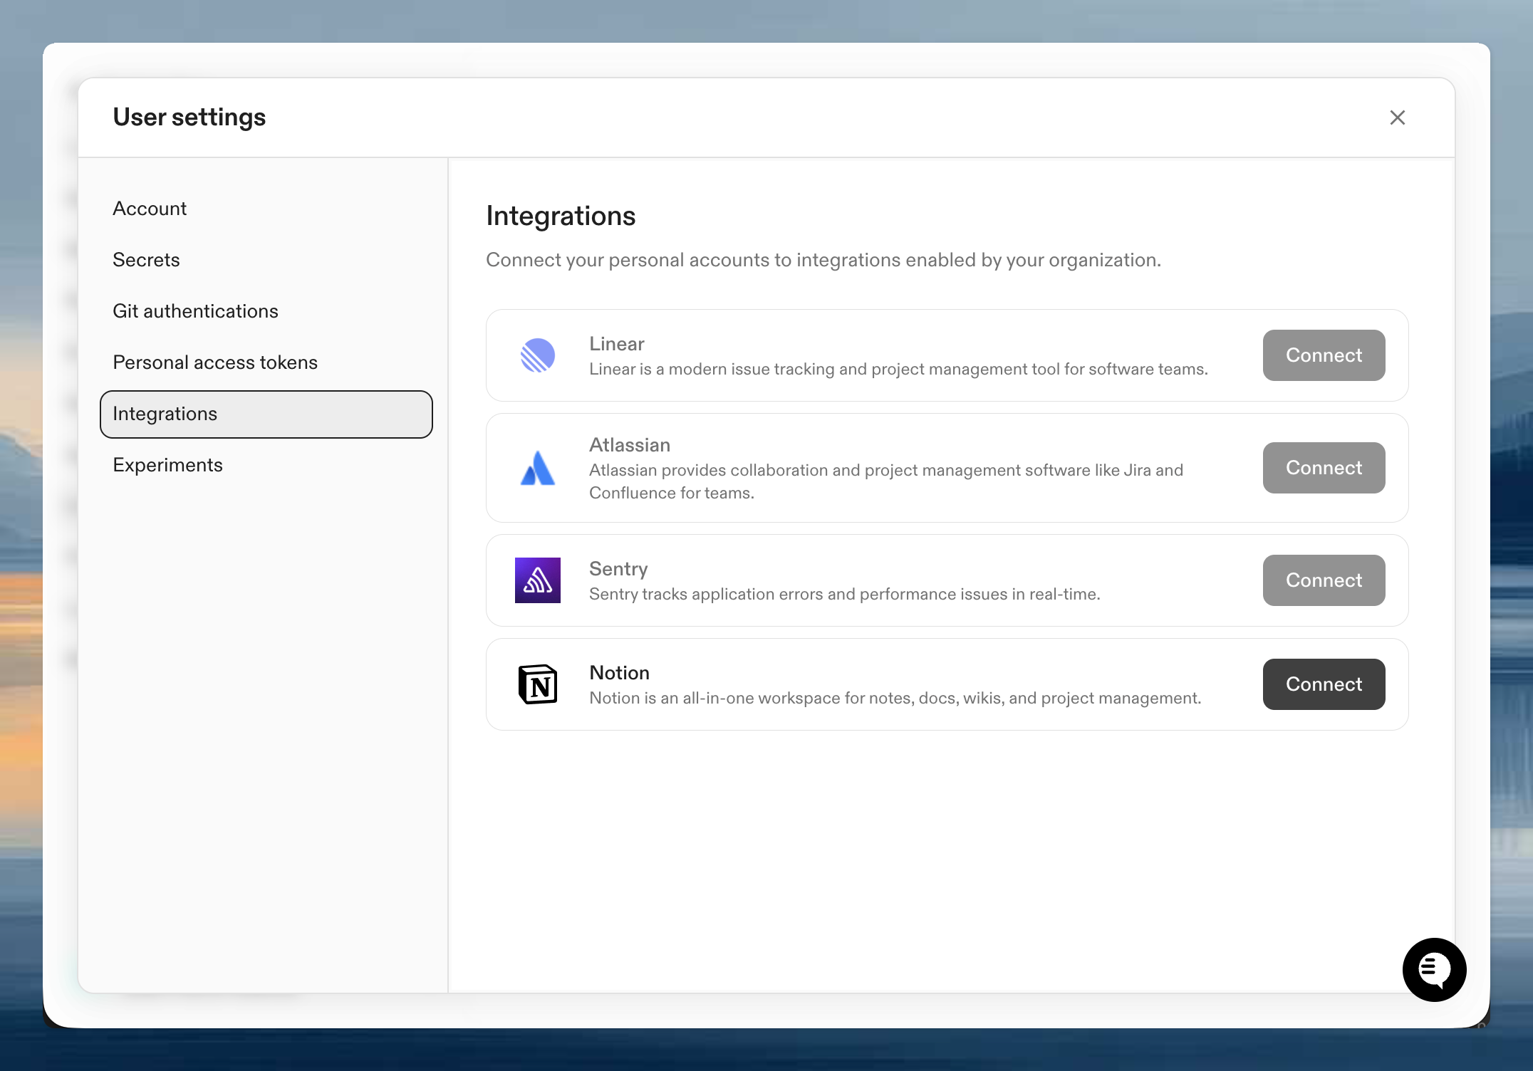This screenshot has height=1071, width=1533.
Task: Click the Notion integration card
Action: [x=946, y=684]
